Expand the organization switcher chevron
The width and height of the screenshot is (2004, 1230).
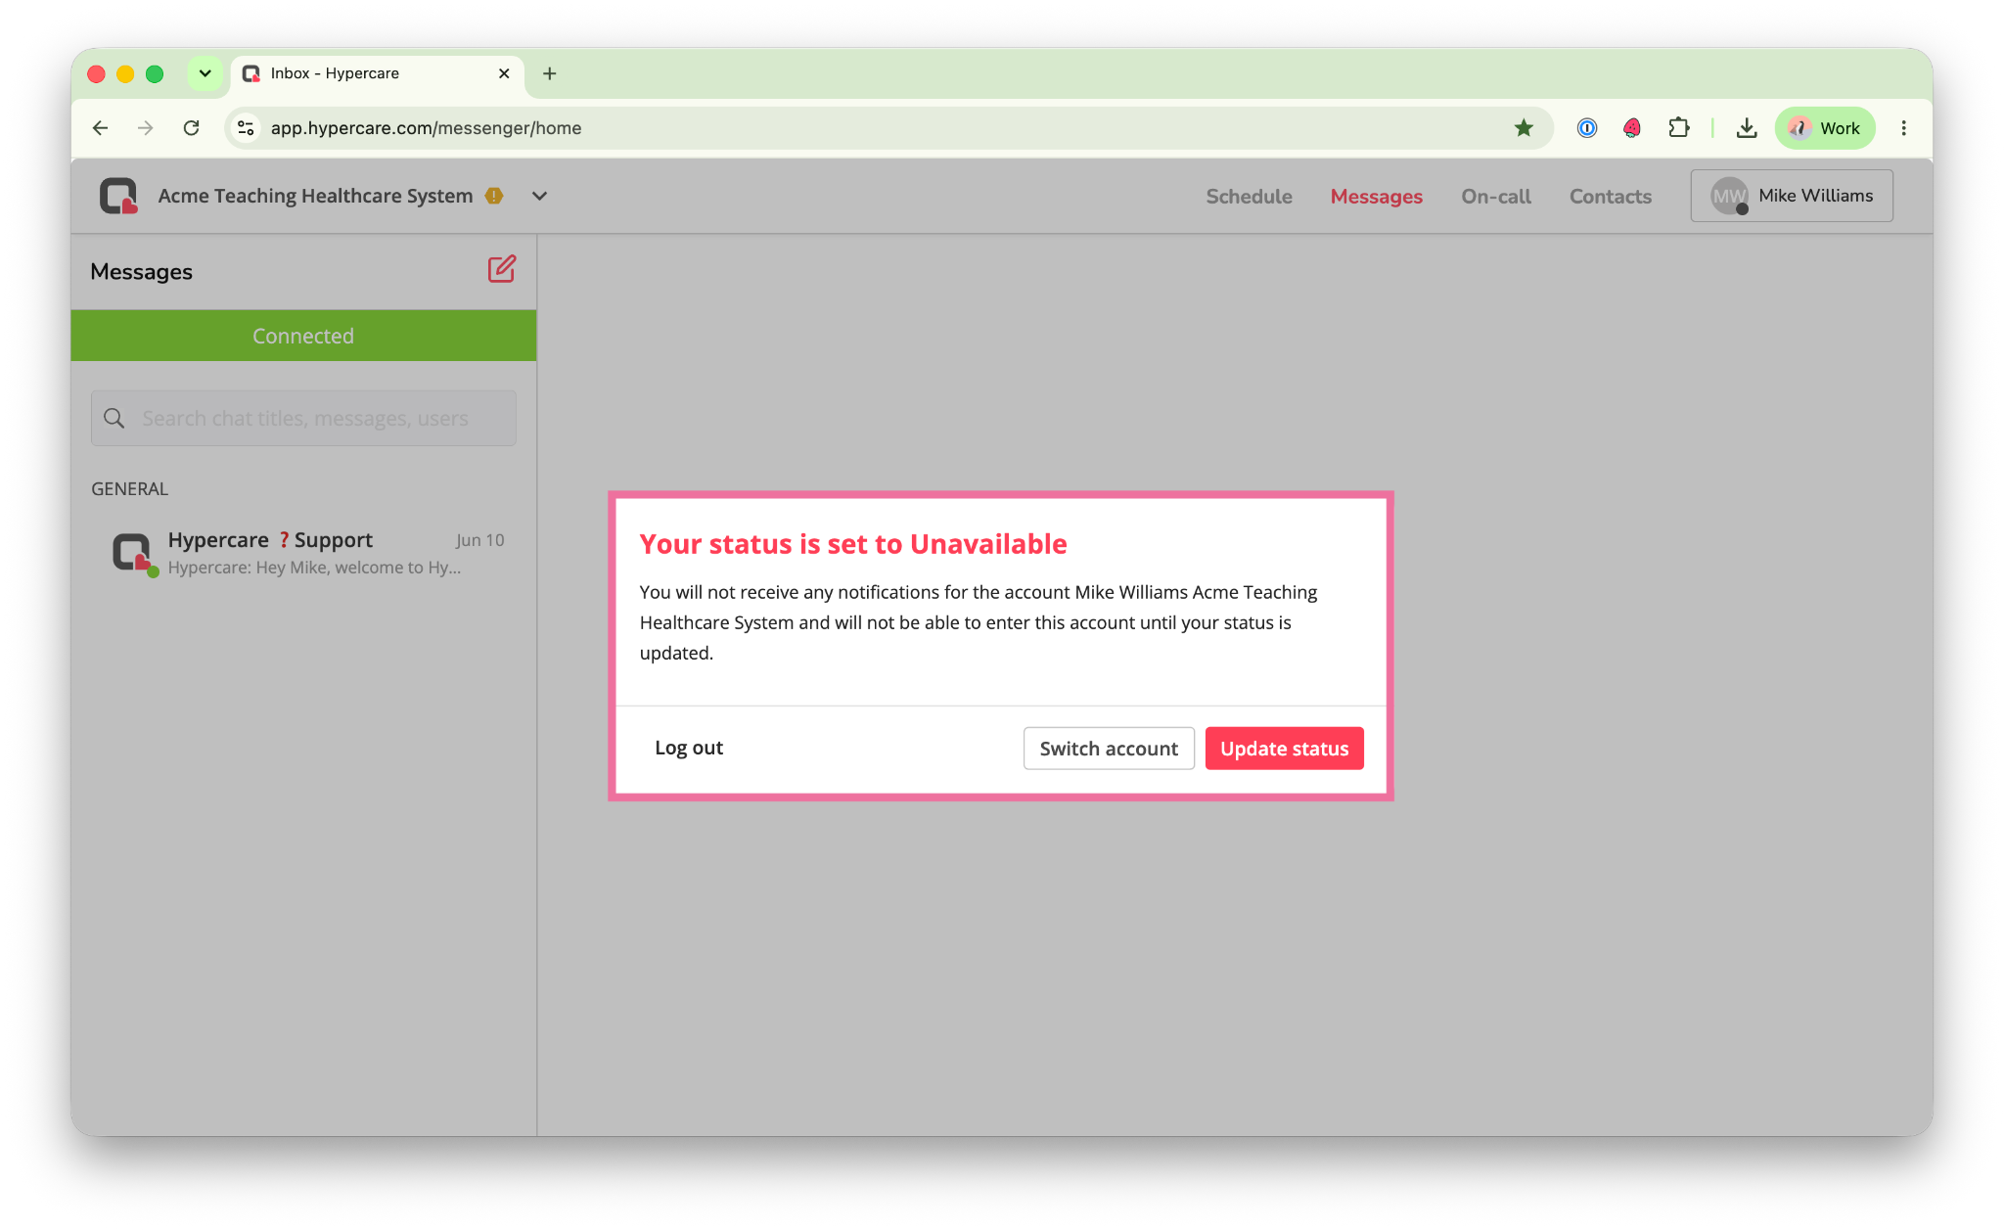pyautogui.click(x=539, y=196)
